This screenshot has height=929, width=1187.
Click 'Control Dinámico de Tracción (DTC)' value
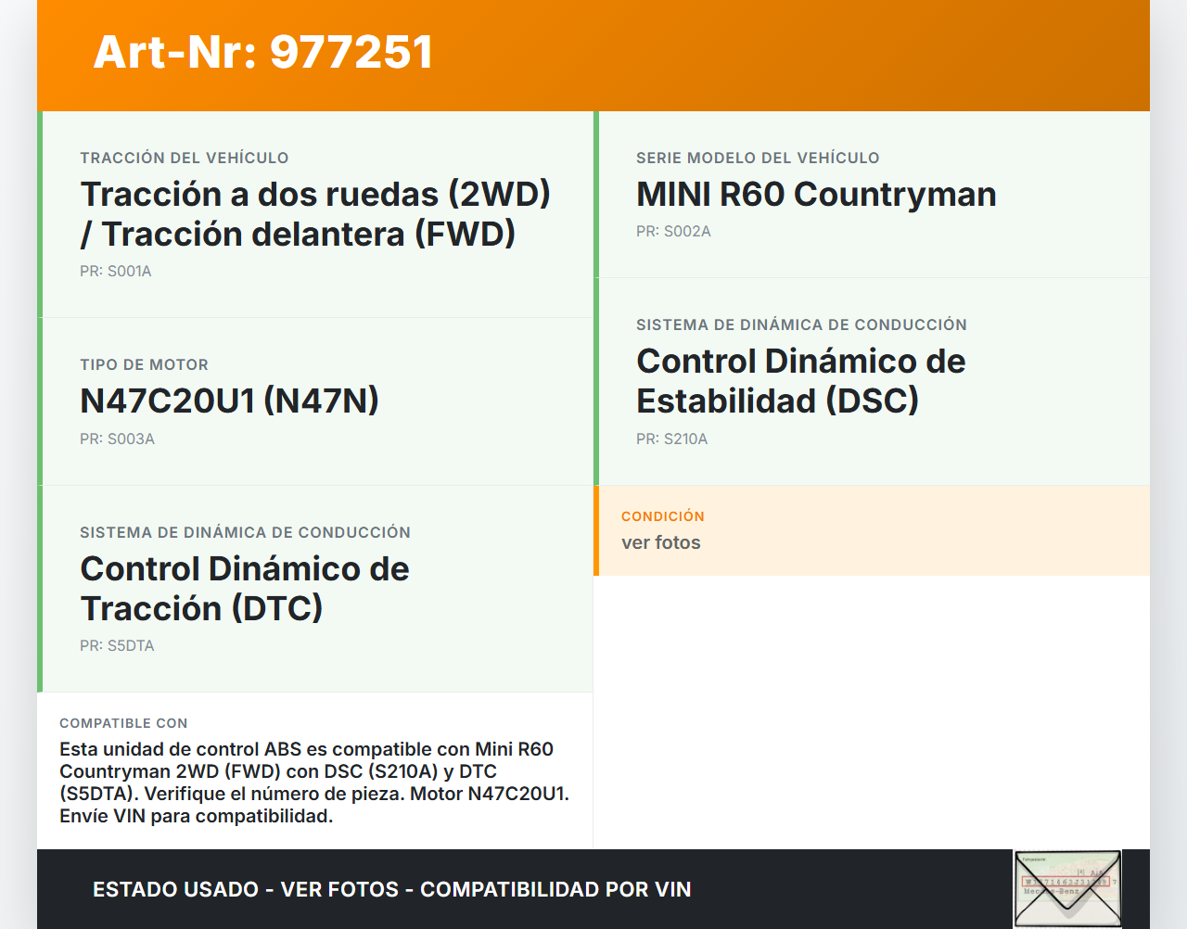pyautogui.click(x=245, y=589)
